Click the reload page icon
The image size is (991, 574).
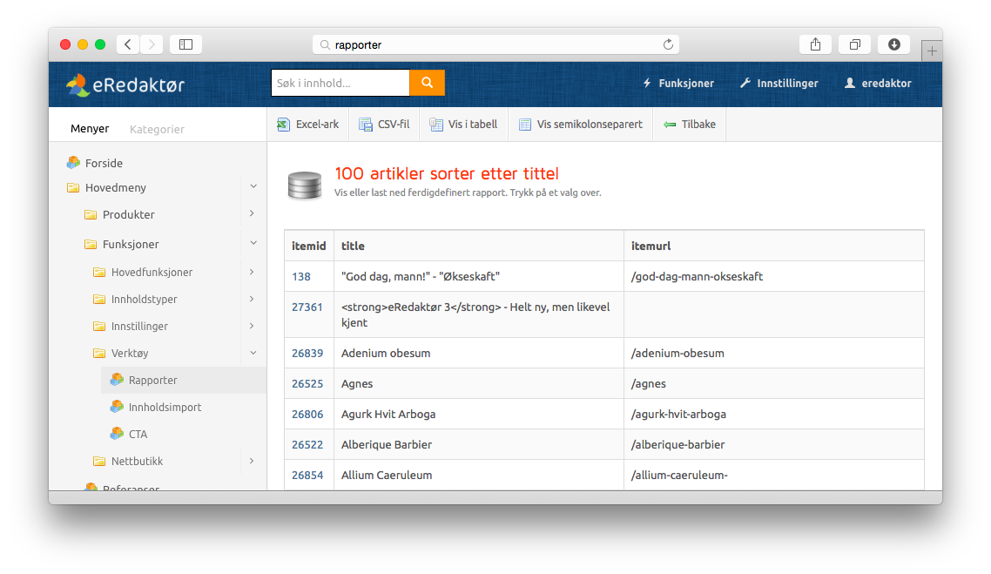[x=668, y=44]
